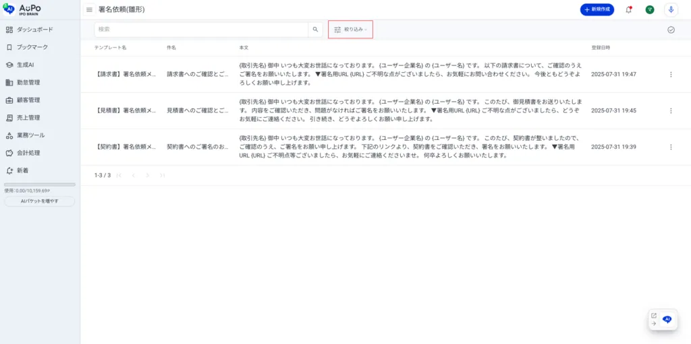The width and height of the screenshot is (691, 344).
Task: Go to first page pagination icon
Action: point(119,175)
